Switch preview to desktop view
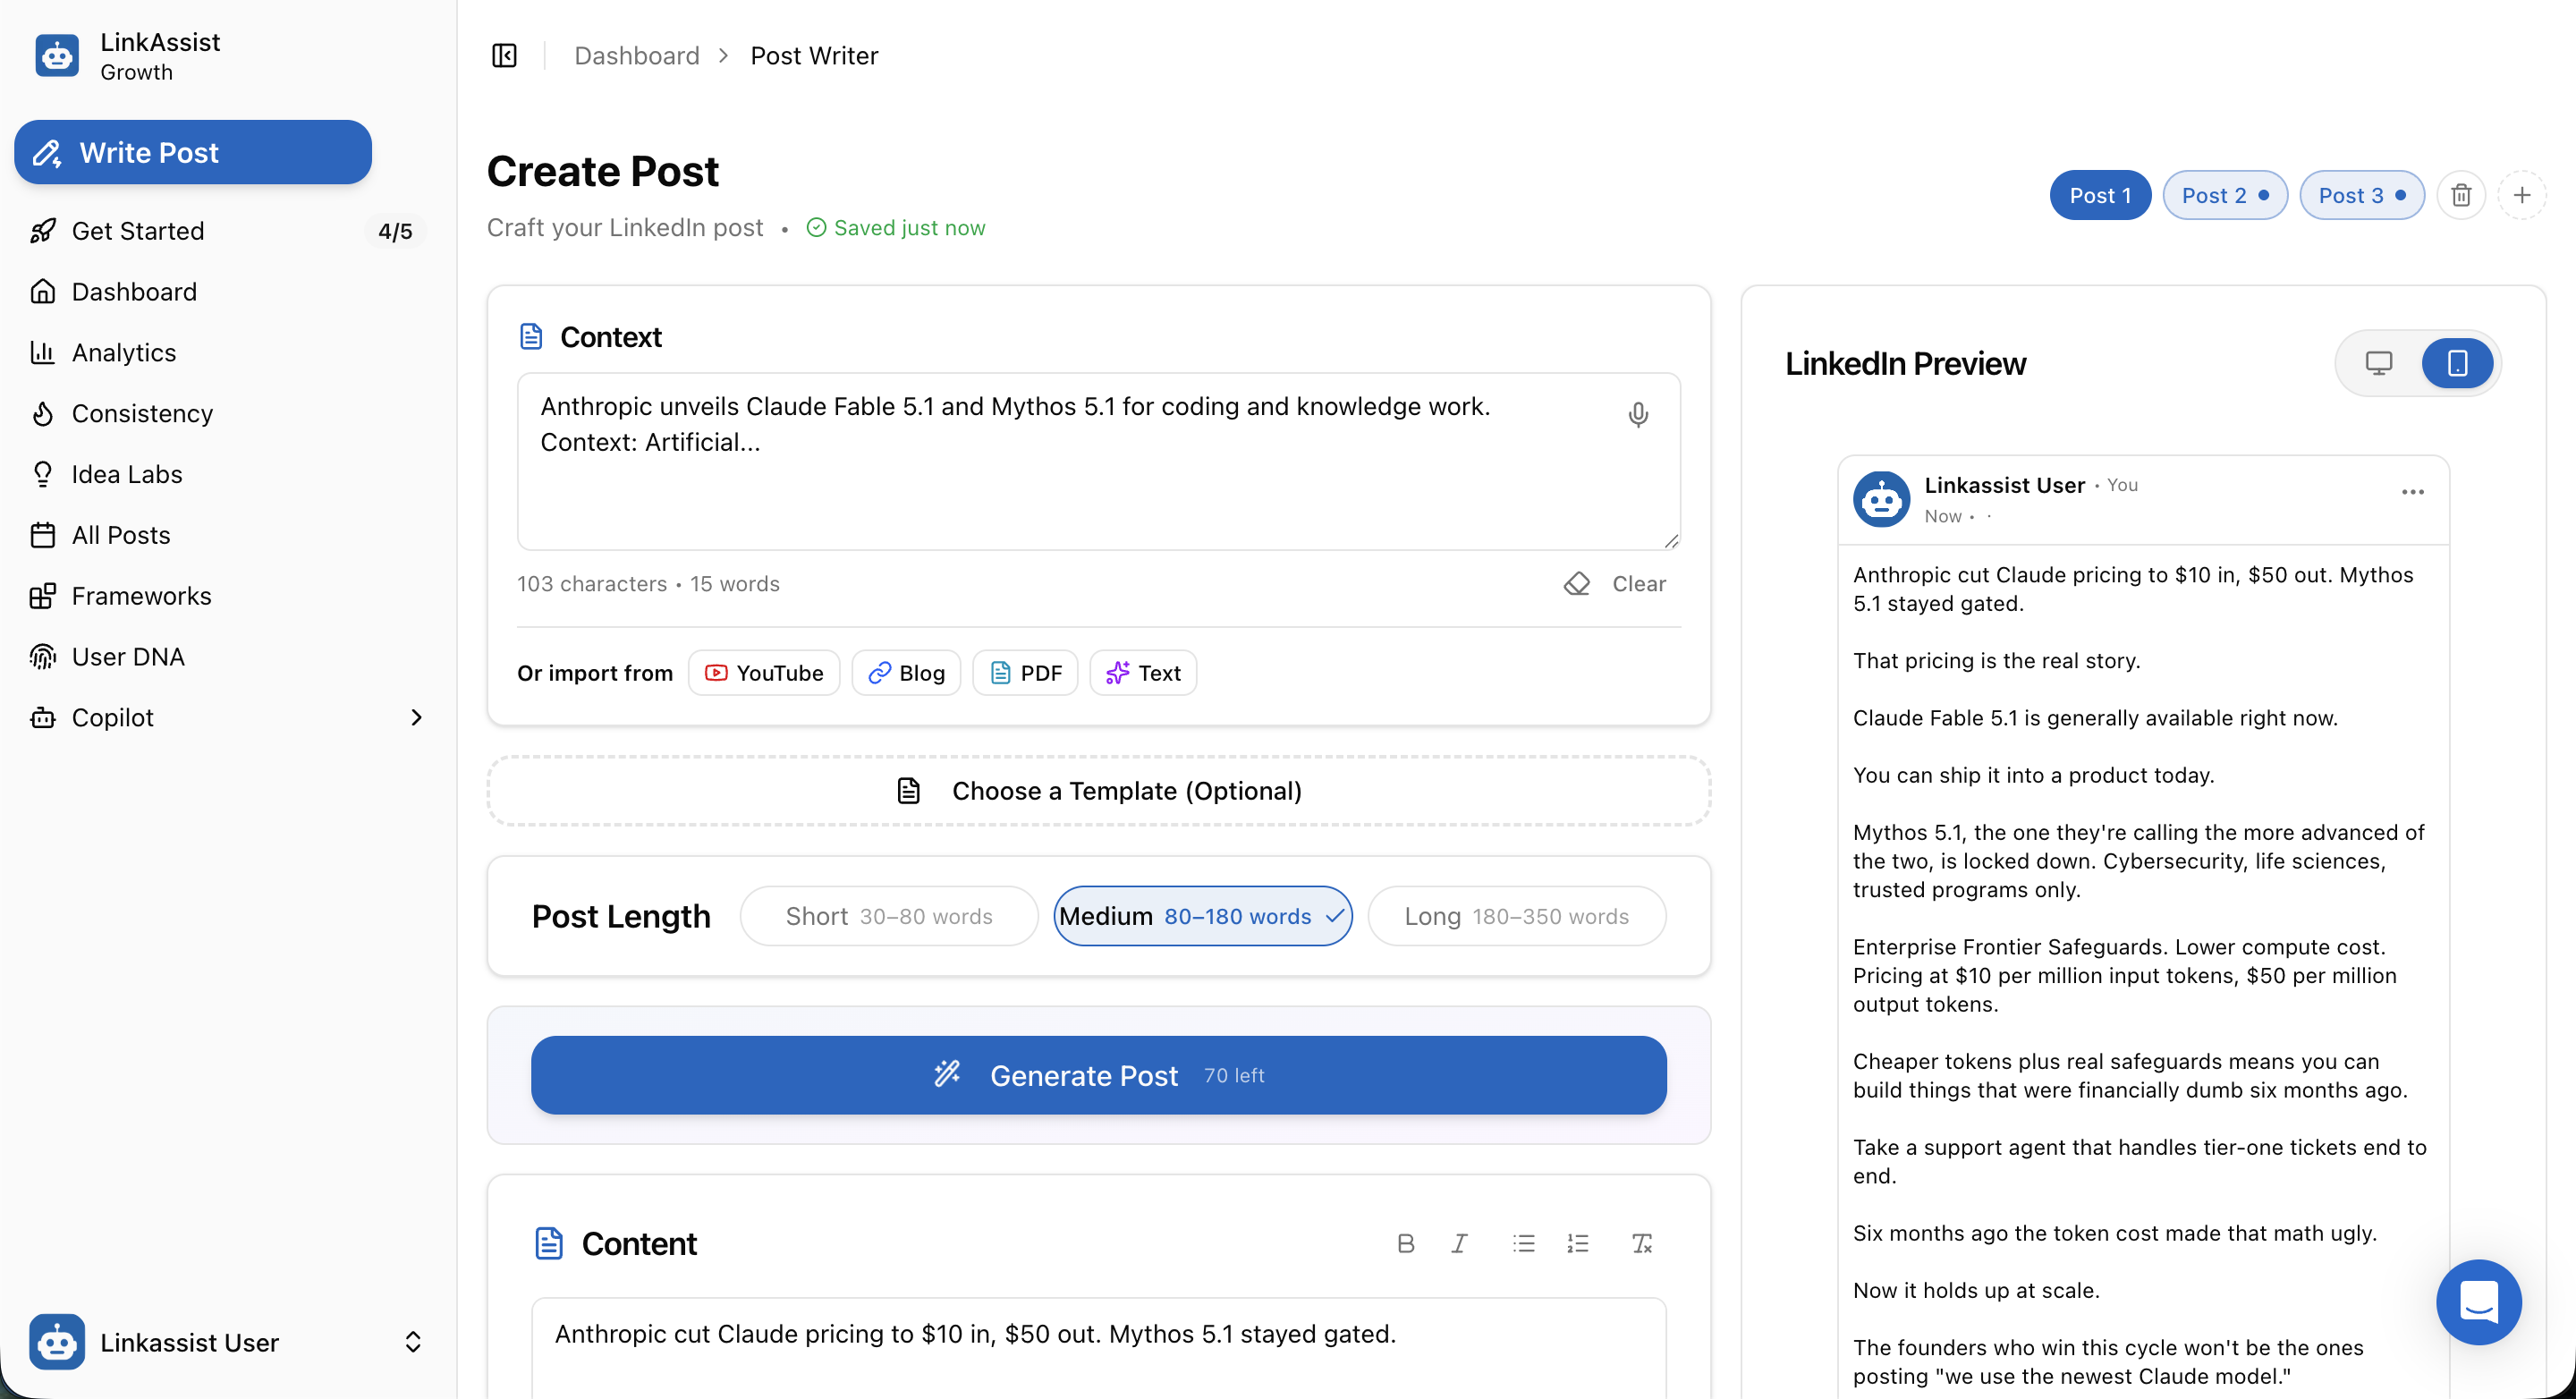 pyautogui.click(x=2379, y=363)
